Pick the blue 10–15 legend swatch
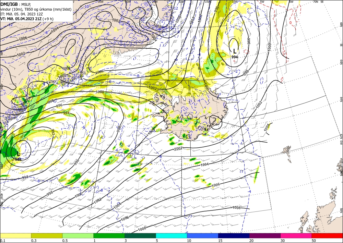343x243 pixels. click(203, 235)
